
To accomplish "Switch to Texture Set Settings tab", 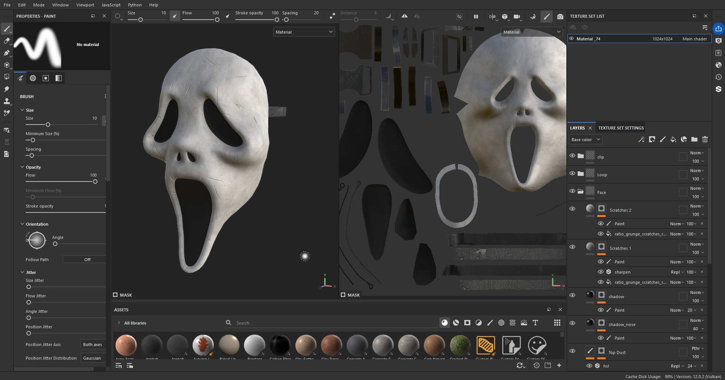I will [621, 128].
